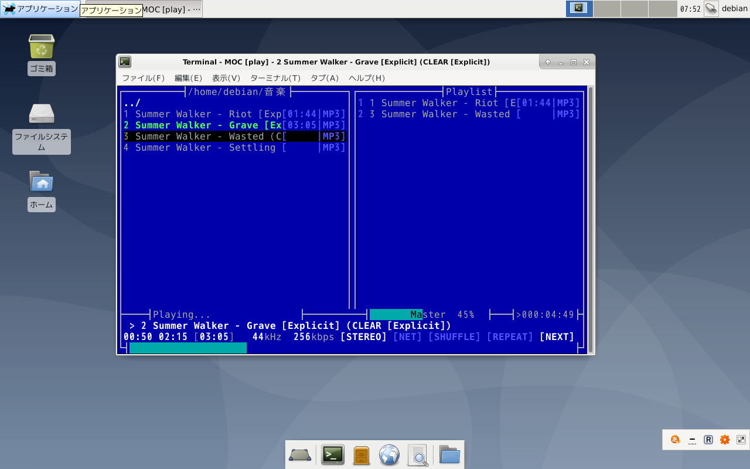Viewport: 750px width, 469px height.
Task: Click the song progress bar in MOC
Action: point(352,348)
